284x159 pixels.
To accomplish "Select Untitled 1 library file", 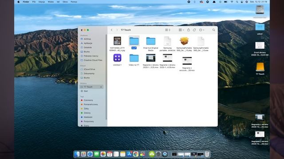I will click(x=117, y=58).
